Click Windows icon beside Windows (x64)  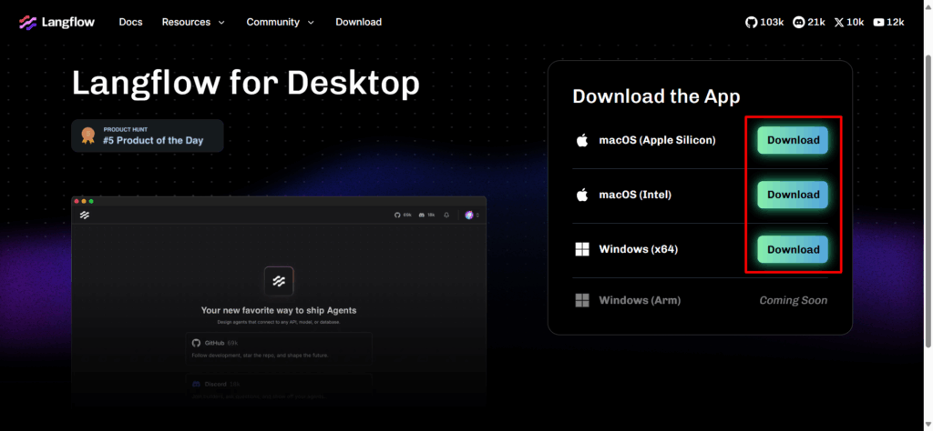[581, 249]
